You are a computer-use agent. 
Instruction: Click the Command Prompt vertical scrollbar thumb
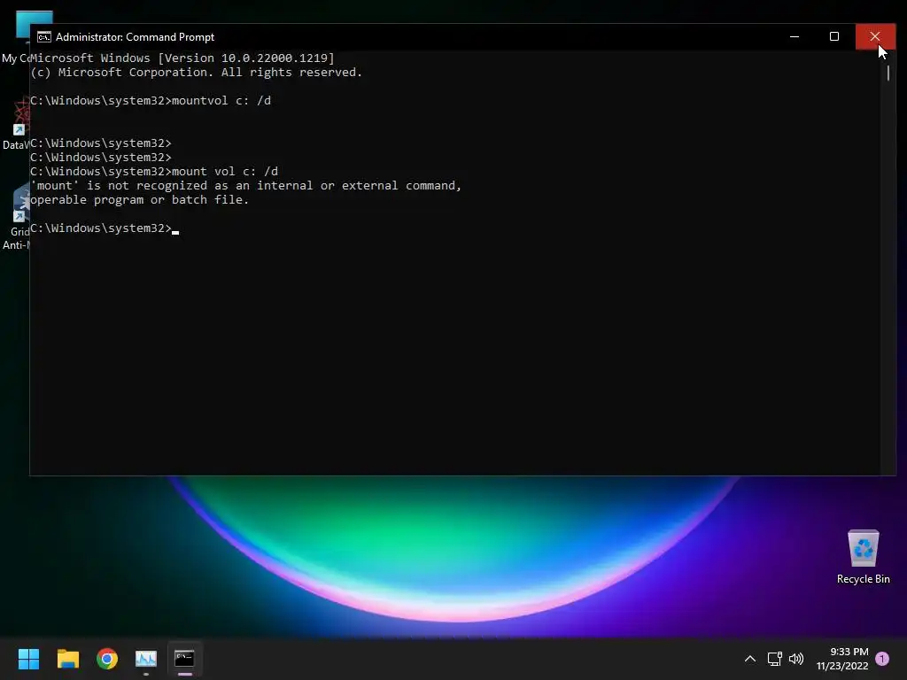(x=888, y=73)
